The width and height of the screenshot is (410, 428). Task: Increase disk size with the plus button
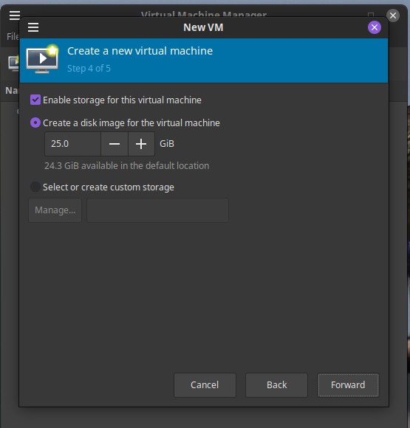141,144
